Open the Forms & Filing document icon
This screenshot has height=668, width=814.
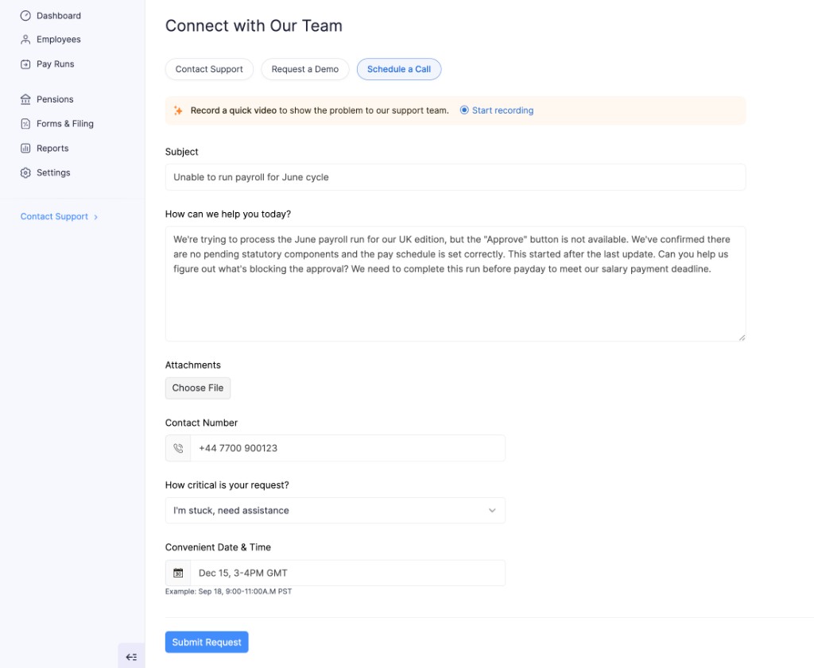coord(25,123)
